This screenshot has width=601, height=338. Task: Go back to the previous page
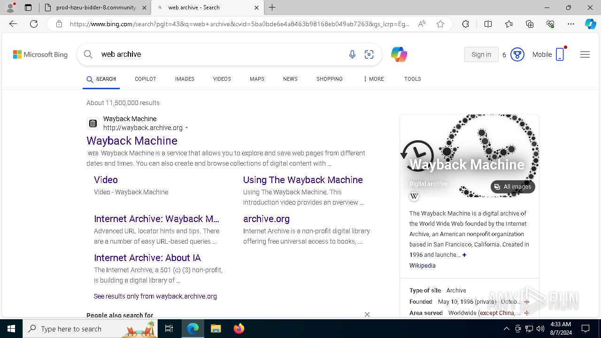pyautogui.click(x=13, y=24)
